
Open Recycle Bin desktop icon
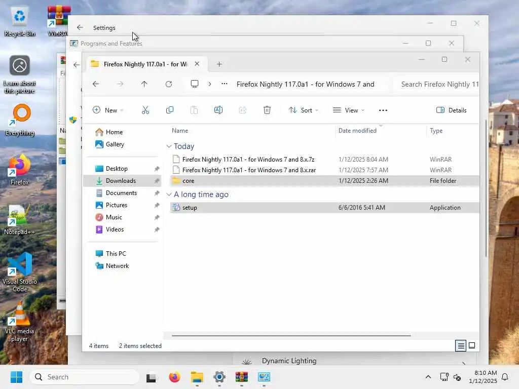20,22
